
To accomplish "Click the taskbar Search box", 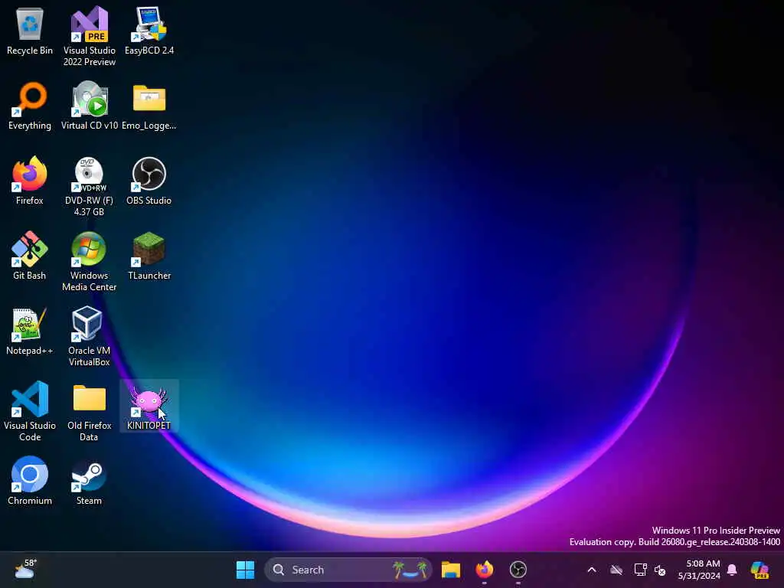I will (x=348, y=570).
